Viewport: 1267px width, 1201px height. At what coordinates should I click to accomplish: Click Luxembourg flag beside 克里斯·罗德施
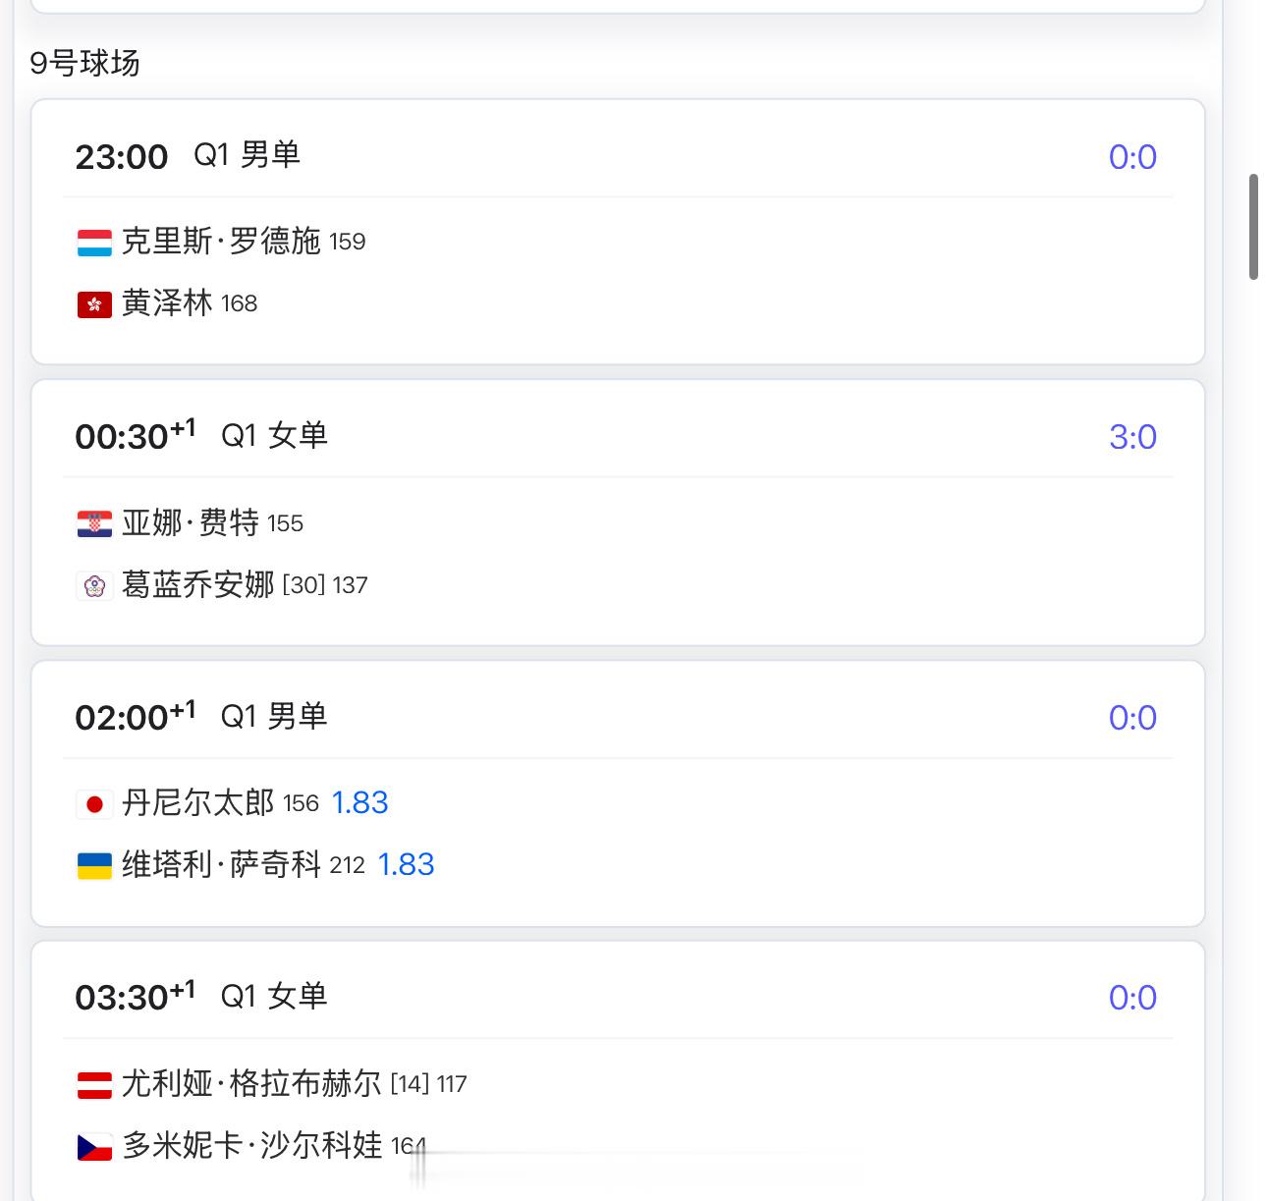(94, 243)
